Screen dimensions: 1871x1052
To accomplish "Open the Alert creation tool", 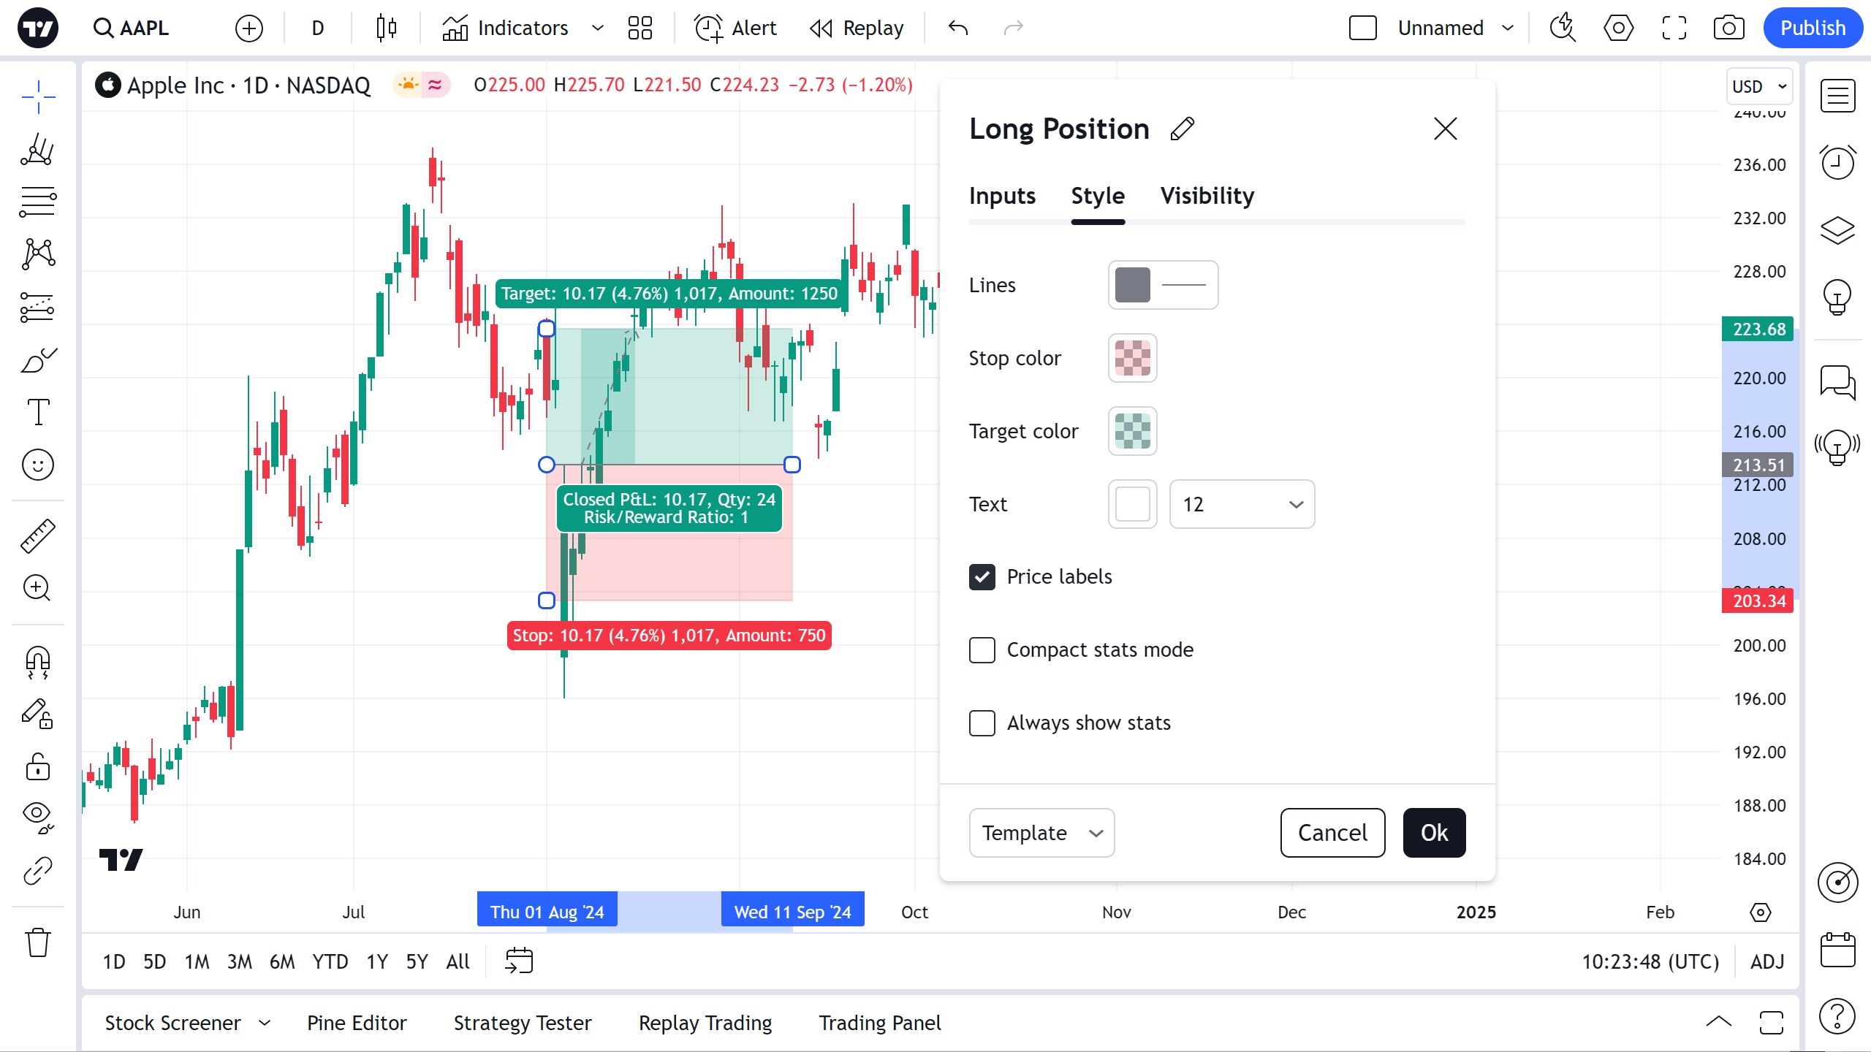I will coord(735,28).
